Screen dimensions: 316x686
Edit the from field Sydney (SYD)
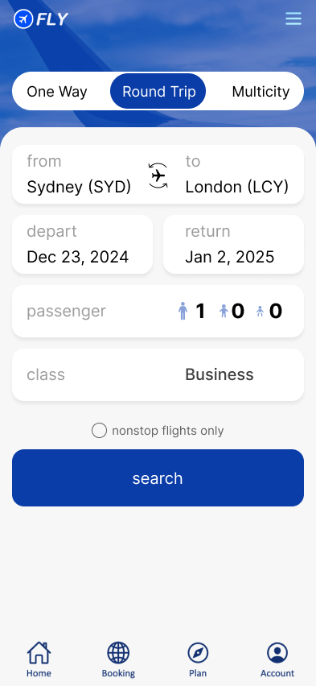click(79, 175)
